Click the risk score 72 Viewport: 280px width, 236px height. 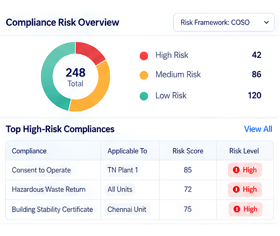tap(188, 189)
